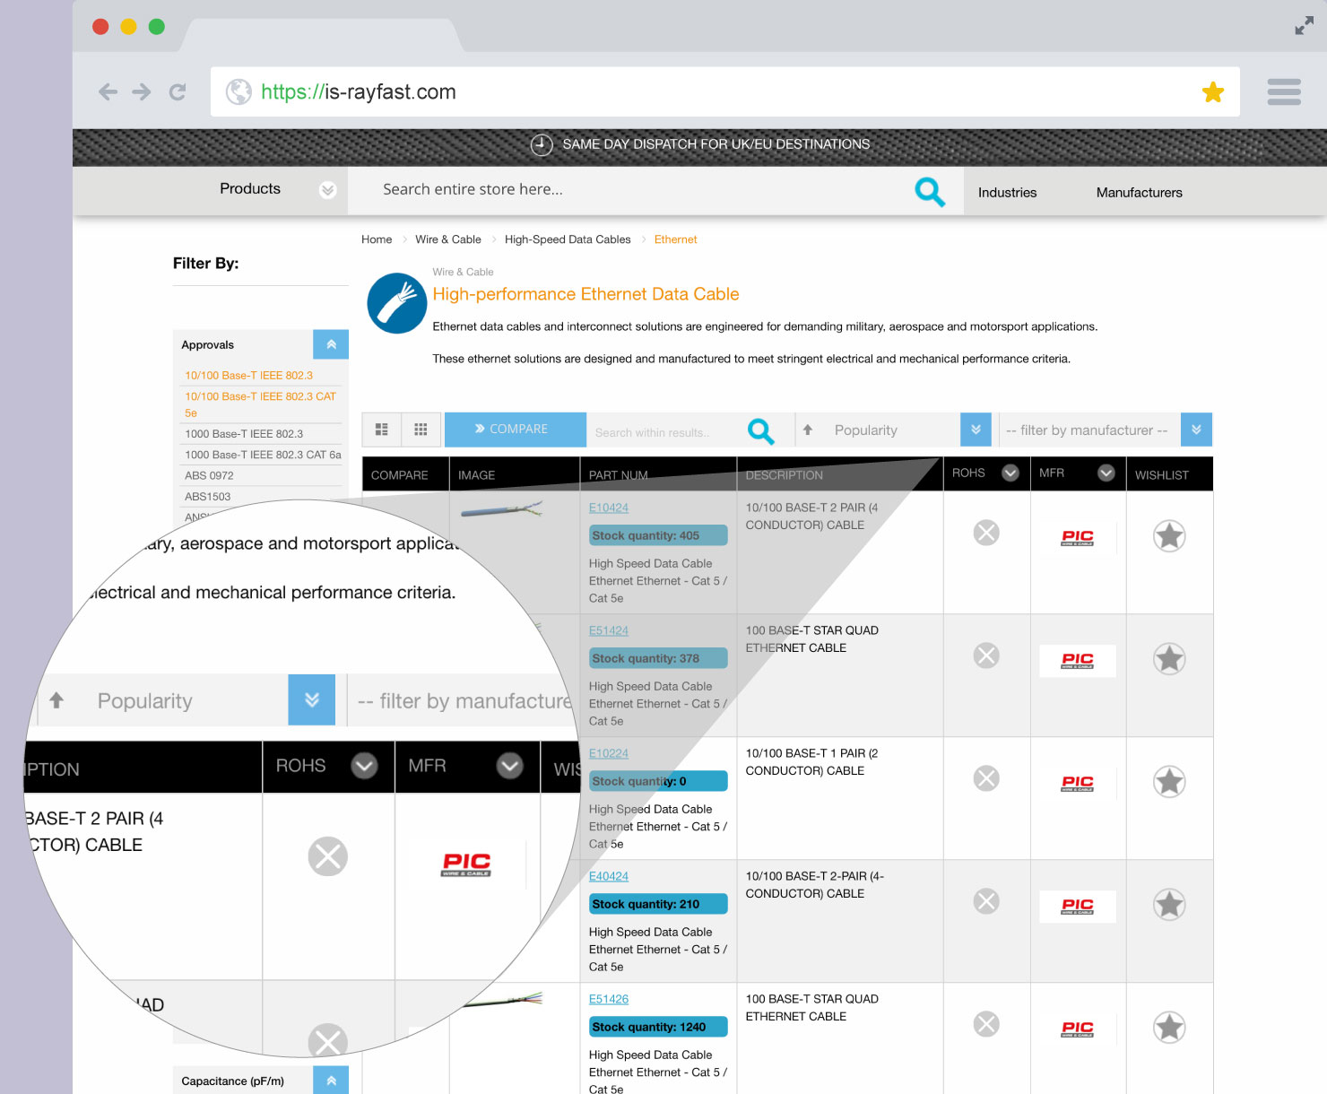Collapse the Approvals filter section
The image size is (1327, 1094).
pyautogui.click(x=331, y=344)
